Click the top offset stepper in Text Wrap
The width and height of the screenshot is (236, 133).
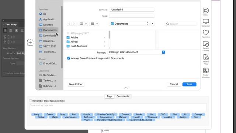(8, 37)
